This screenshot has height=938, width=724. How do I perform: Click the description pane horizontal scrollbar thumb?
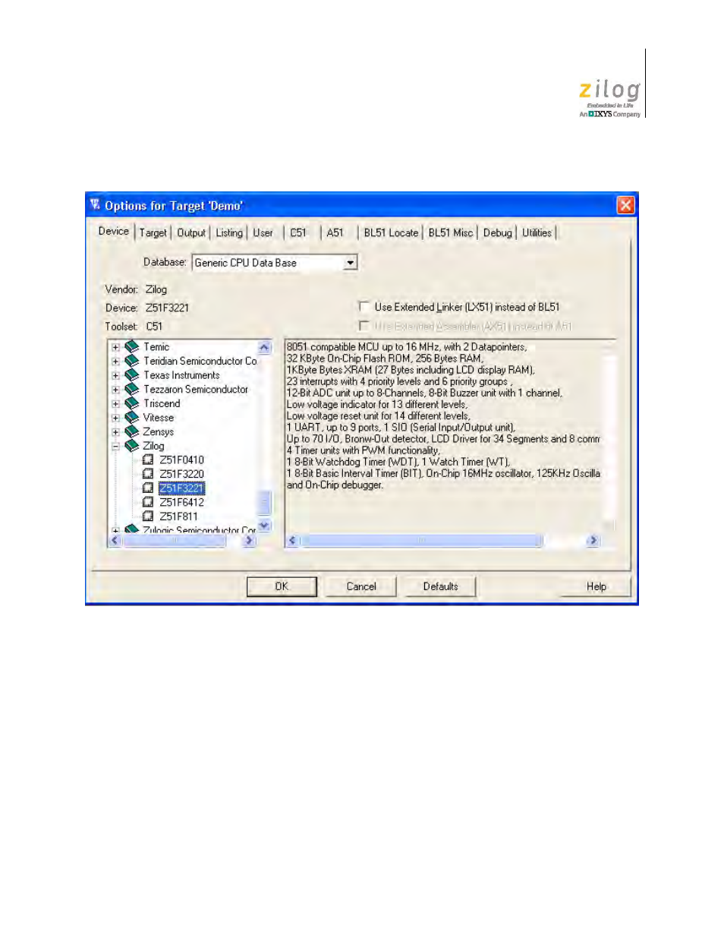pos(421,540)
